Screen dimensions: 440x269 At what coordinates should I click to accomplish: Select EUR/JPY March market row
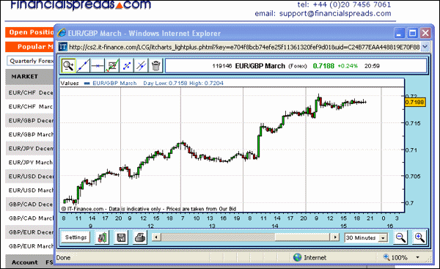(x=30, y=163)
